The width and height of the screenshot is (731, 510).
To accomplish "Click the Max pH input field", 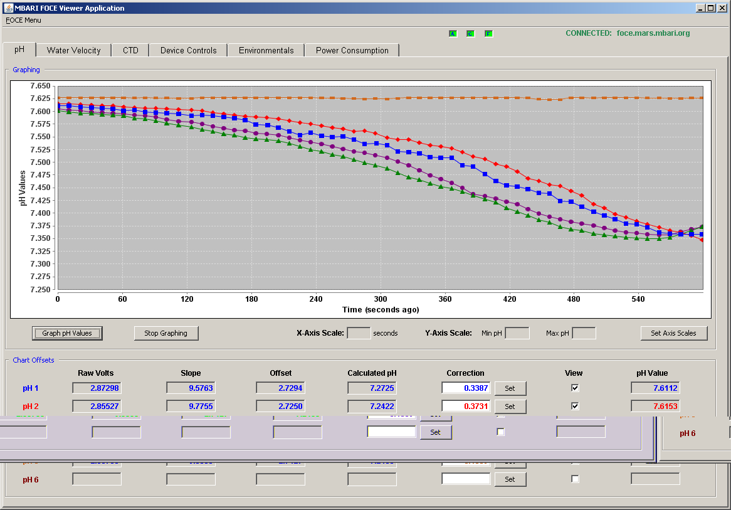I will tap(584, 333).
